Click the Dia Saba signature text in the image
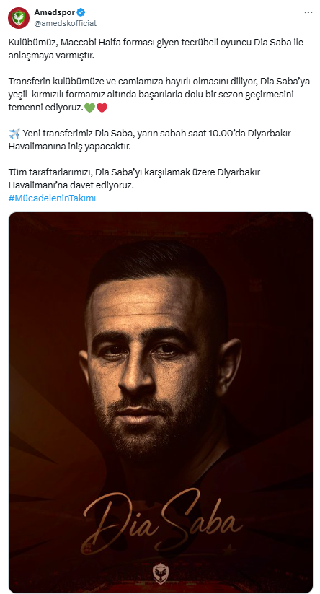 click(x=162, y=523)
